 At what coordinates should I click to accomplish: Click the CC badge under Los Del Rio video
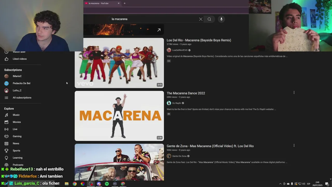(169, 61)
